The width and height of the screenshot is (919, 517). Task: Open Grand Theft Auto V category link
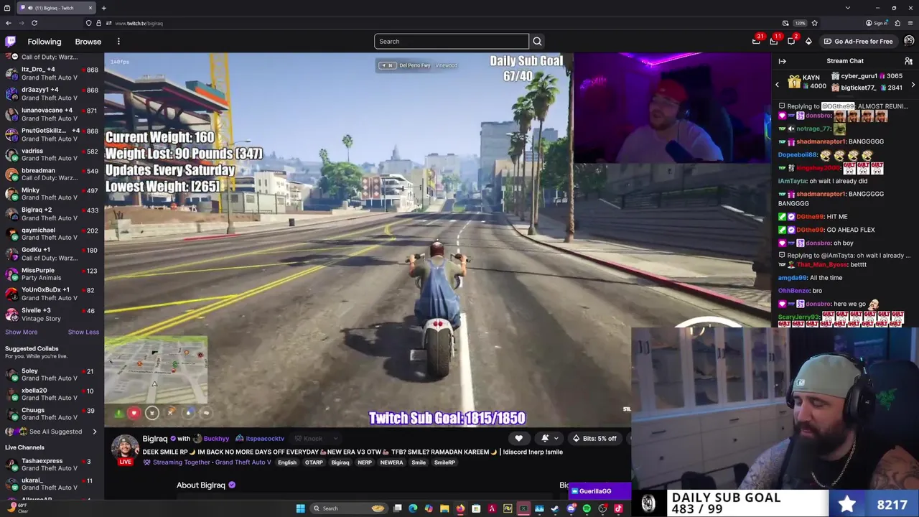click(243, 462)
